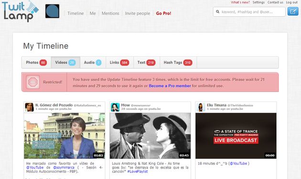Image resolution: width=301 pixels, height=179 pixels.
Task: Click the compose tweet pencil icon
Action: pos(293,11)
